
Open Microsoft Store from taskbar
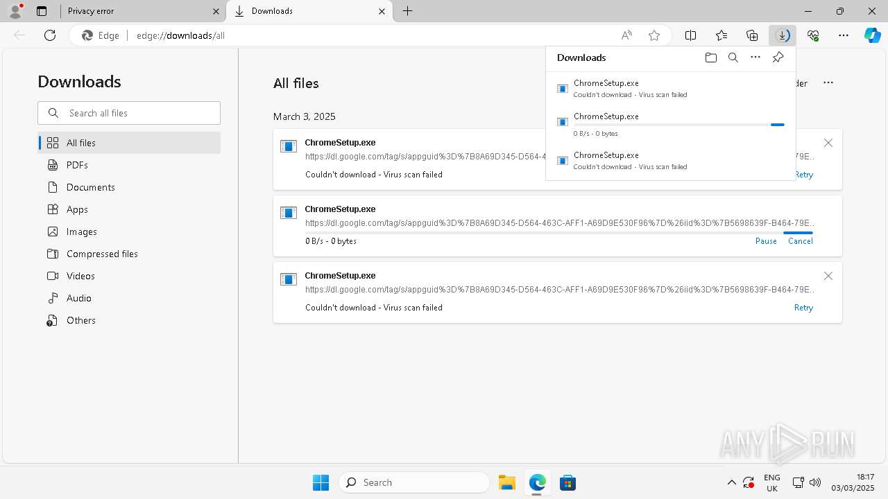pos(568,482)
